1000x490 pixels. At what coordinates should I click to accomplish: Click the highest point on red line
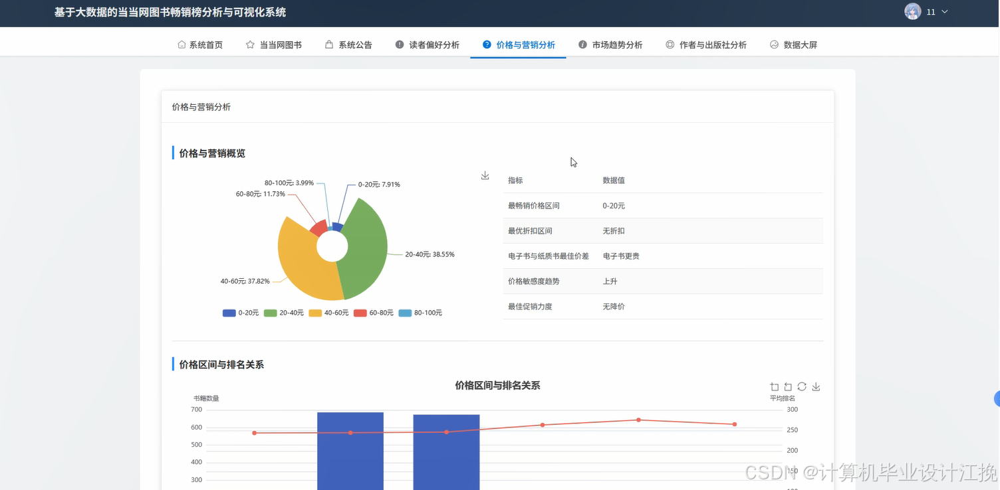(x=638, y=420)
